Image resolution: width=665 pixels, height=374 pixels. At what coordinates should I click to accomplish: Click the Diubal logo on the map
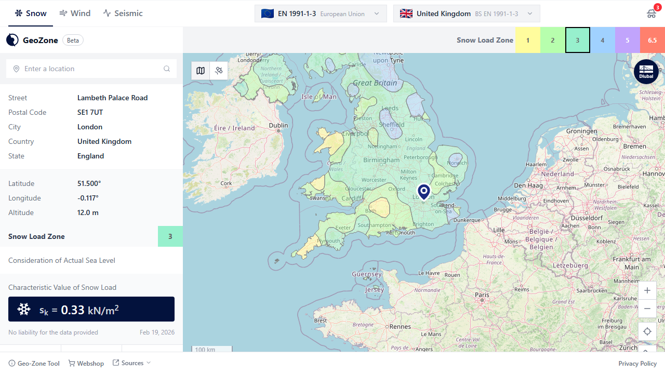(x=646, y=71)
